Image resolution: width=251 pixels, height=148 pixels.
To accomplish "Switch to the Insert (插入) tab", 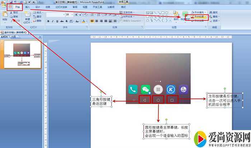I will point(28,7).
